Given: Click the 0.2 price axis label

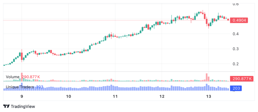Looking at the screenshot, I should tap(235, 64).
